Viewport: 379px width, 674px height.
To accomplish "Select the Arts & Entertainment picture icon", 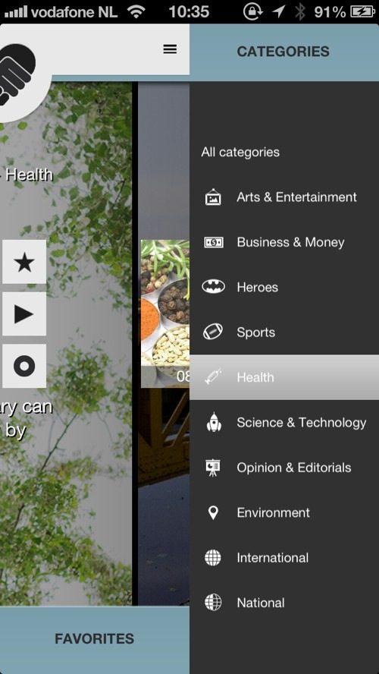I will [x=213, y=197].
